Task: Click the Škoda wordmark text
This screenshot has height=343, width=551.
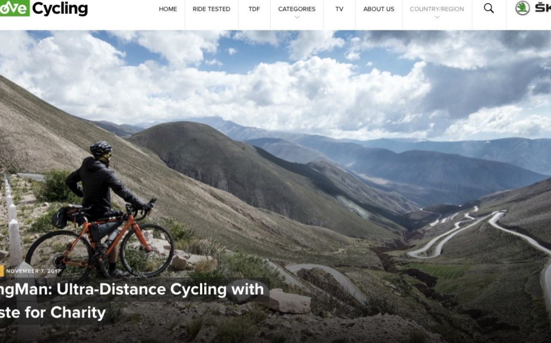Action: coord(543,8)
